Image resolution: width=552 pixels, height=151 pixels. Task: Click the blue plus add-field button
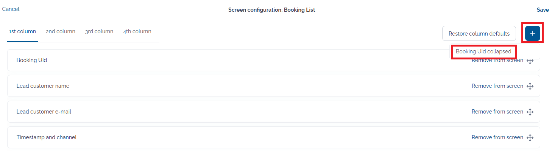point(532,33)
